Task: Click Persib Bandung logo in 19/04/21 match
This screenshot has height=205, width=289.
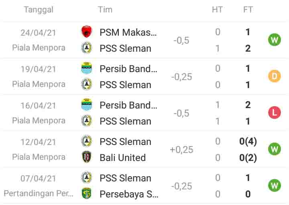Action: coord(86,68)
